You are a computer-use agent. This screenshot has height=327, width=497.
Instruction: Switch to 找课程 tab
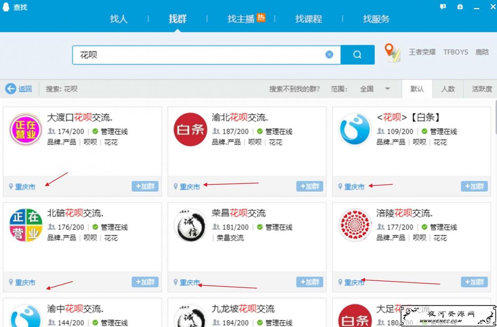[308, 19]
